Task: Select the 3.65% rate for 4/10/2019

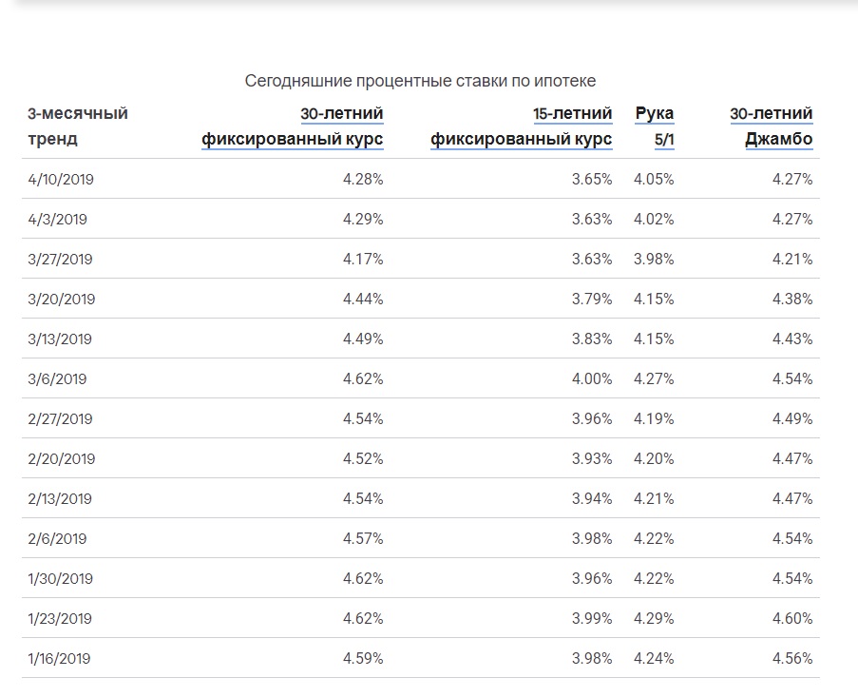Action: (x=592, y=179)
